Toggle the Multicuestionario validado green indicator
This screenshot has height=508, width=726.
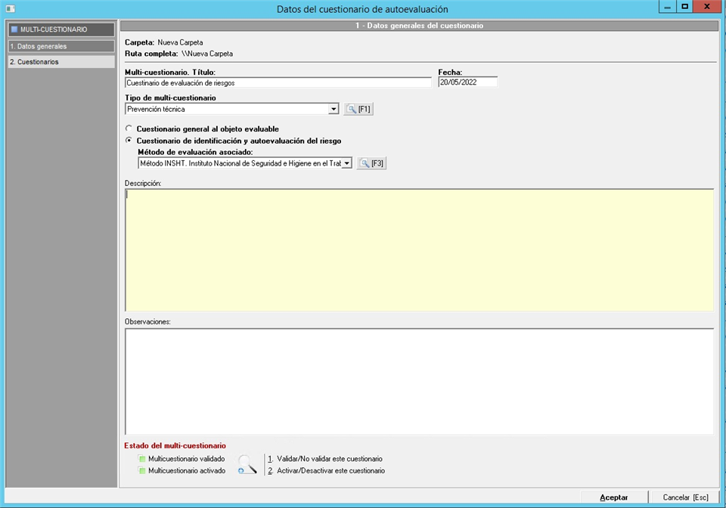point(141,459)
